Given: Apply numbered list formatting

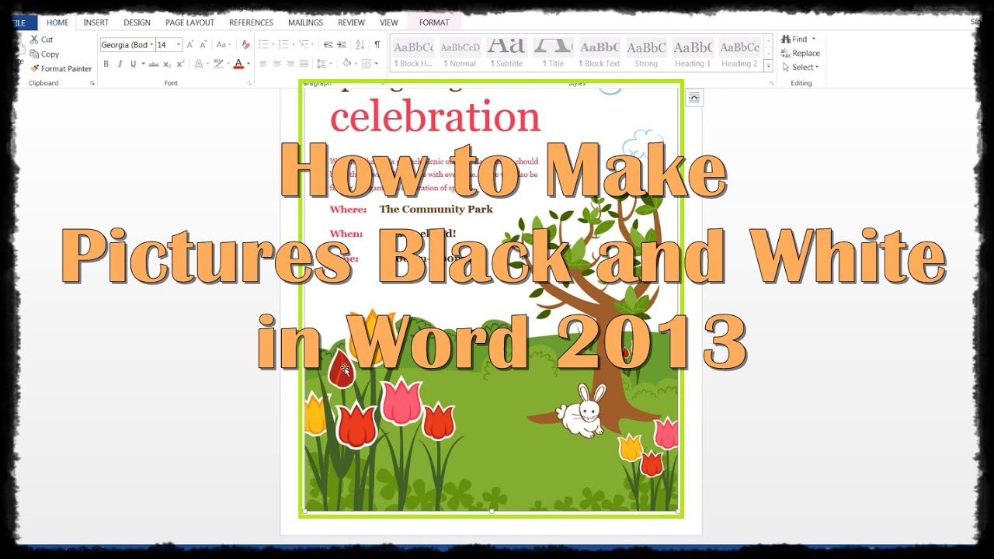Looking at the screenshot, I should [x=285, y=44].
